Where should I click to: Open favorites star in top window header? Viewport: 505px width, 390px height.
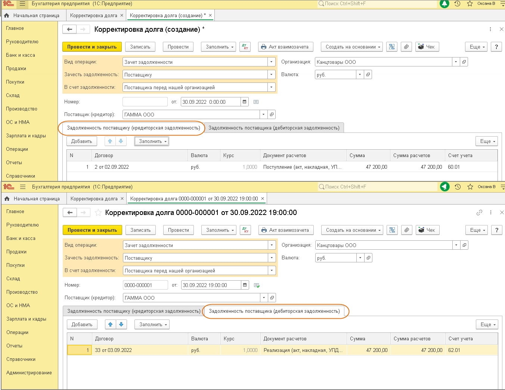click(x=470, y=4)
